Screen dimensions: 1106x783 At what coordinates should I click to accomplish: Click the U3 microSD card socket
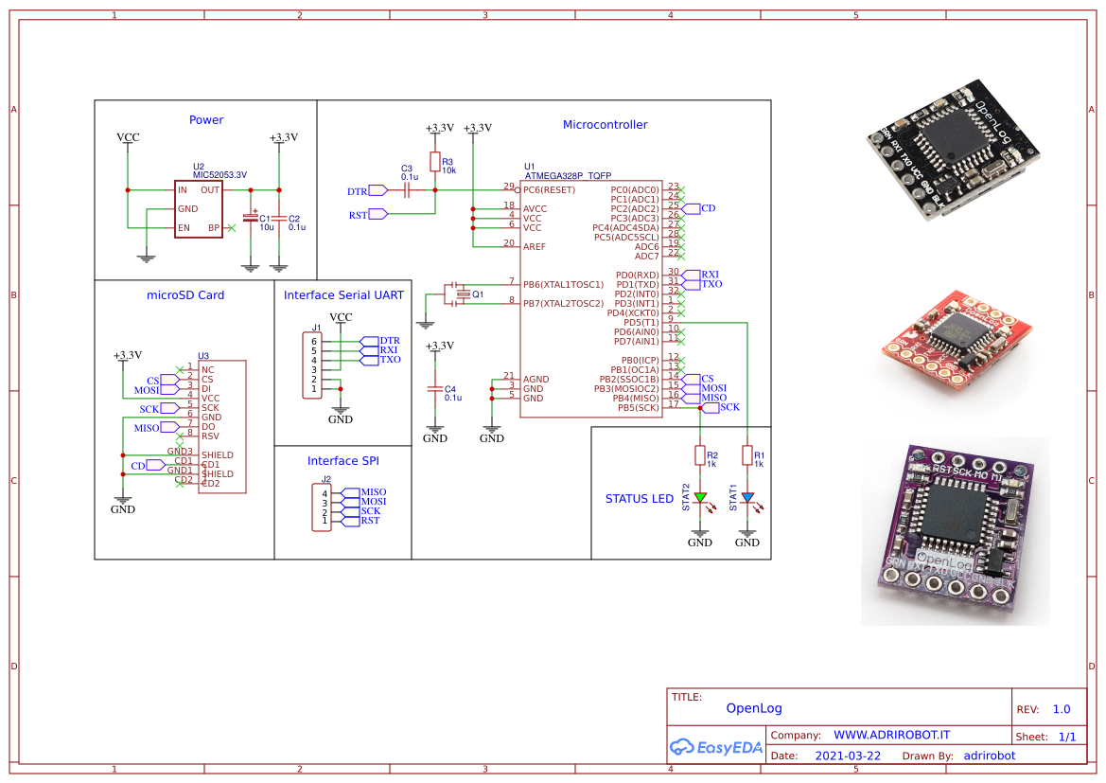[221, 426]
